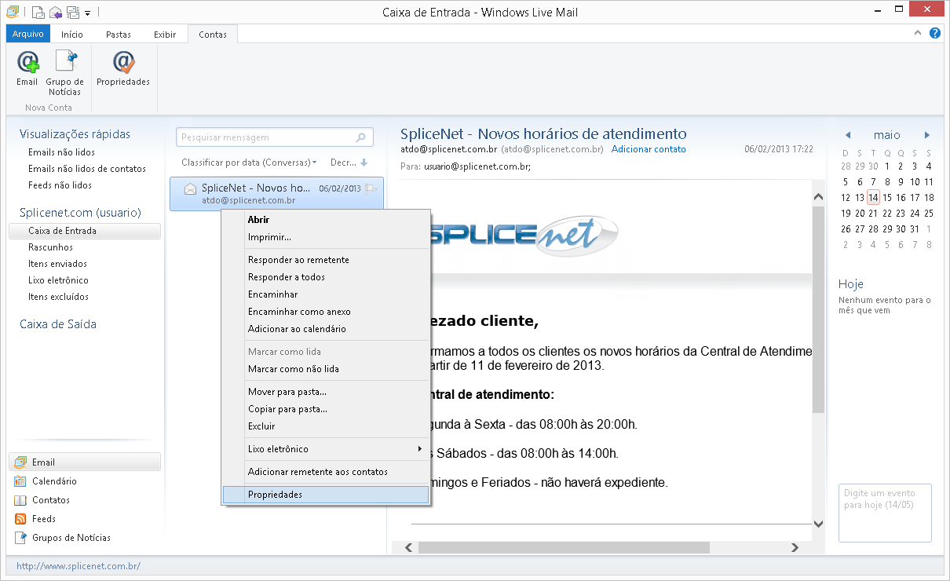Click the send/receive quick access icon
The width and height of the screenshot is (950, 581).
72,13
